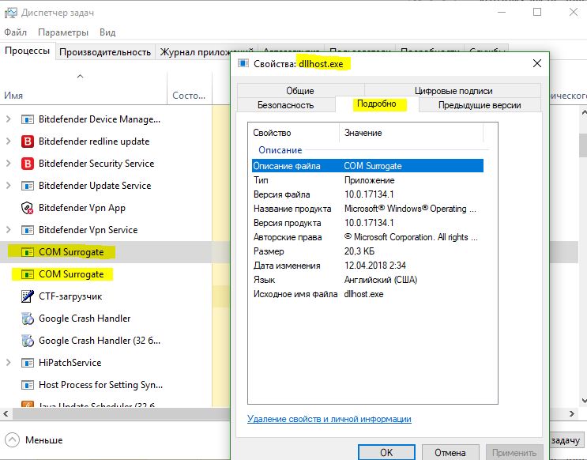The width and height of the screenshot is (587, 460).
Task: Click the Состо... column header
Action: coord(189,96)
